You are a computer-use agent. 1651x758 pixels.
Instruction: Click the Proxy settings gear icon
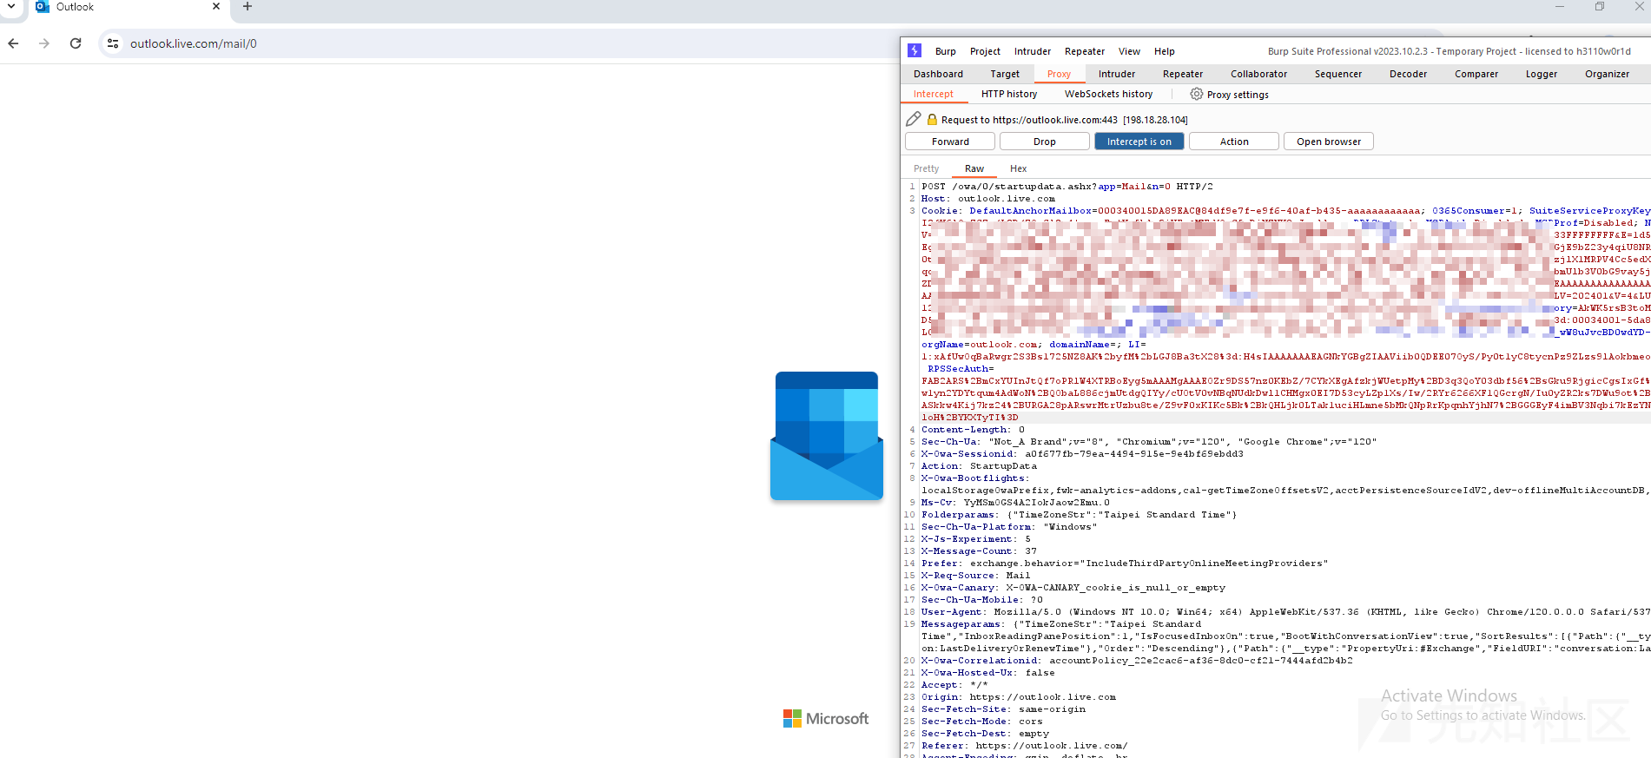[x=1196, y=94]
